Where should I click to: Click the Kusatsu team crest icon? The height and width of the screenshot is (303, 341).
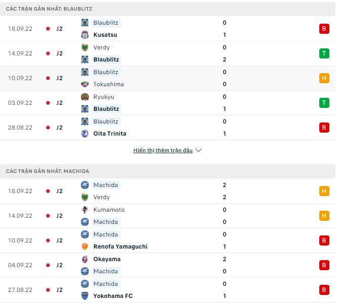click(85, 35)
